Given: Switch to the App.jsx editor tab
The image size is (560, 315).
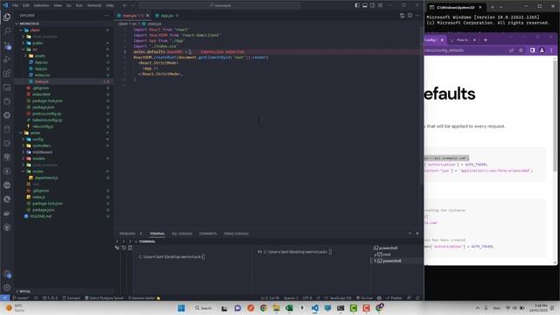Looking at the screenshot, I should 167,16.
